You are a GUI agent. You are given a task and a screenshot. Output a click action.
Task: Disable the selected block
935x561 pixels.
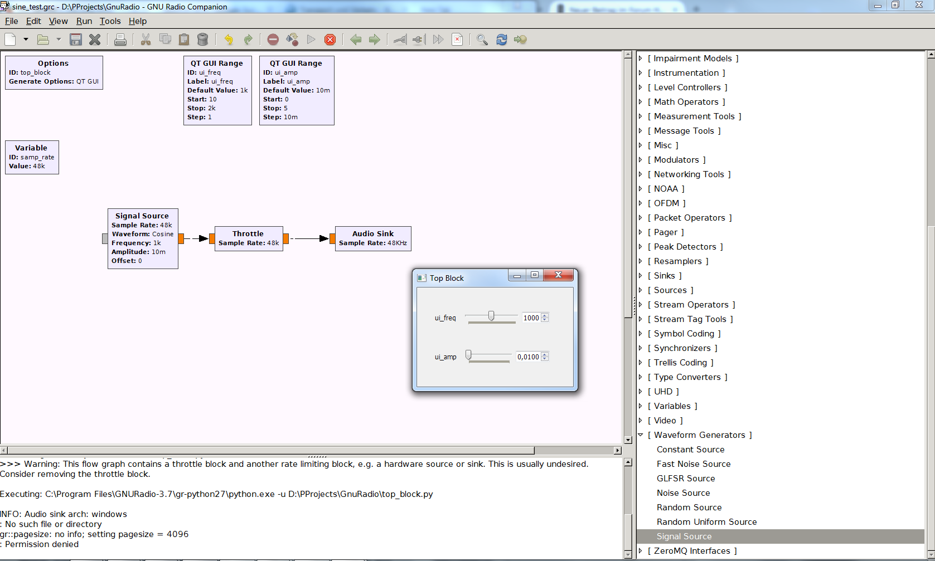[419, 40]
